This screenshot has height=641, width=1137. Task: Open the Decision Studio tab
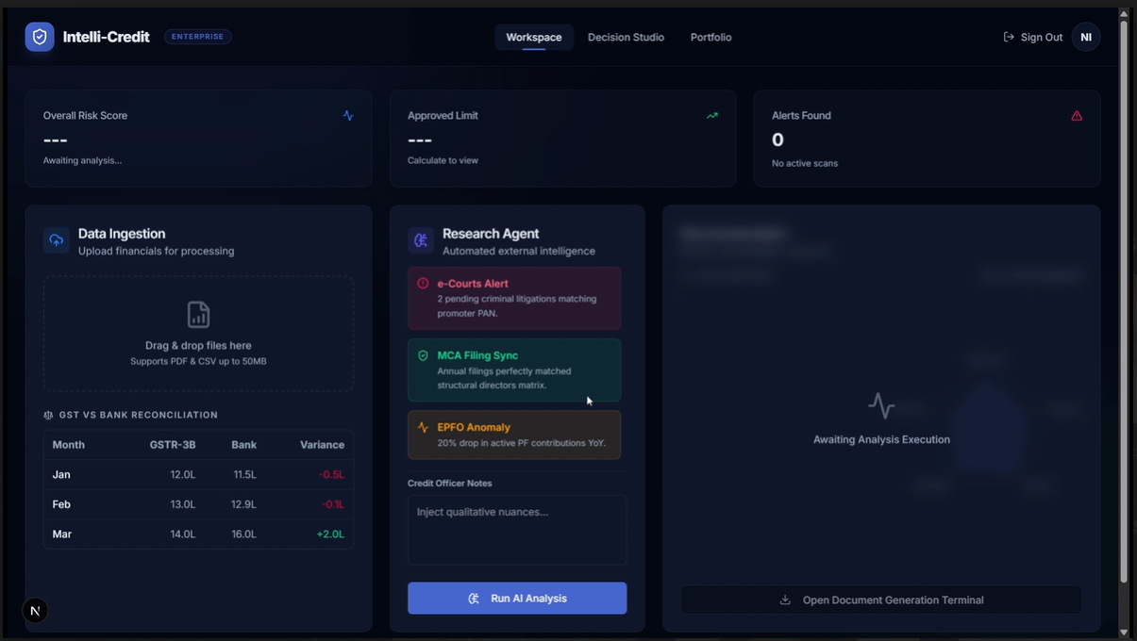coord(626,37)
